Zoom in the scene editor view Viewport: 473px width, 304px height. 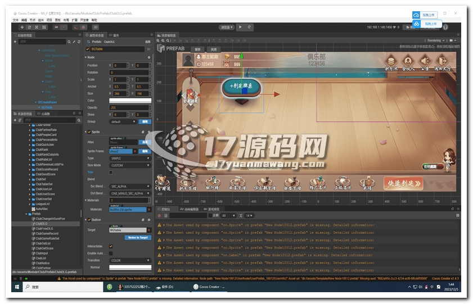click(158, 40)
